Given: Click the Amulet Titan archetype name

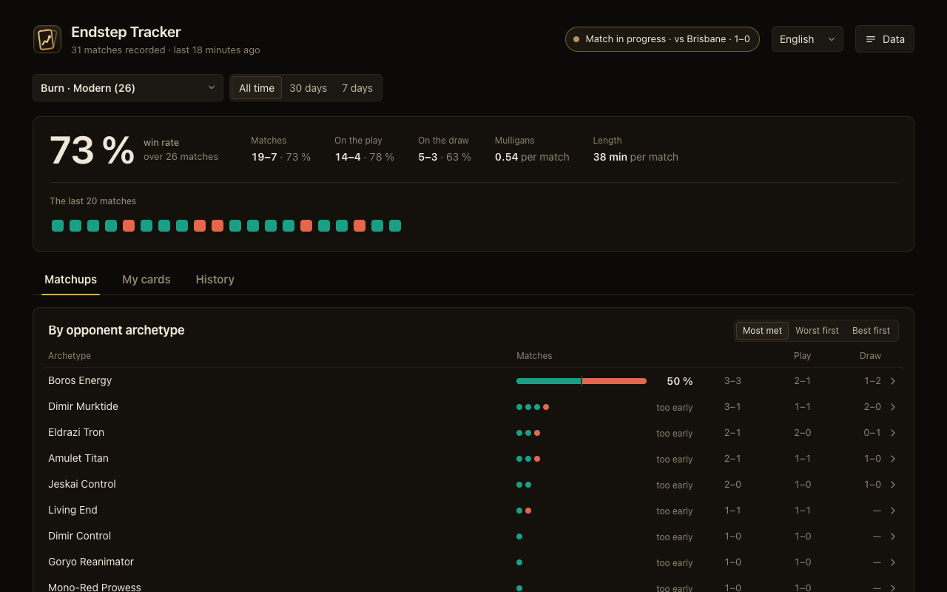Looking at the screenshot, I should pos(78,458).
